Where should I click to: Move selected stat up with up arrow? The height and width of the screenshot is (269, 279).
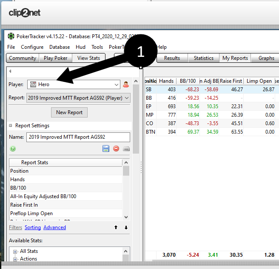(116, 227)
